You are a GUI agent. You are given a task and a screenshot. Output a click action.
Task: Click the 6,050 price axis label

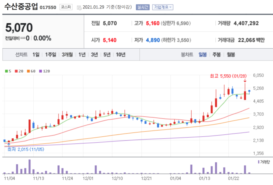click(x=258, y=75)
